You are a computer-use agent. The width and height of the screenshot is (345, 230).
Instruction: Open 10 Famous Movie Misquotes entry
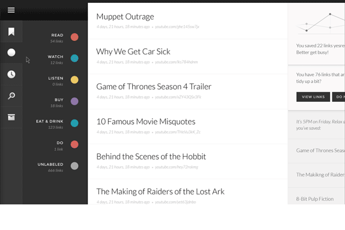[x=145, y=121]
